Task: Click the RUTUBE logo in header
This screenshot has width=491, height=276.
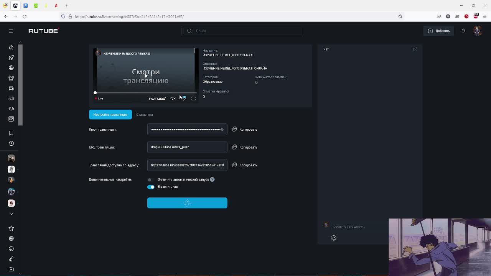Action: 43,31
